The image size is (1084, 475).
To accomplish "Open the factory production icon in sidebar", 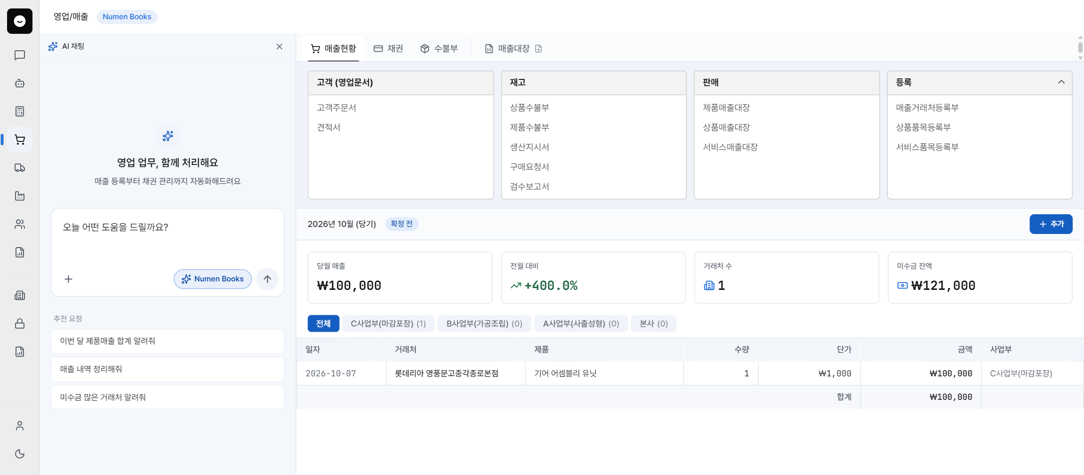I will click(20, 196).
